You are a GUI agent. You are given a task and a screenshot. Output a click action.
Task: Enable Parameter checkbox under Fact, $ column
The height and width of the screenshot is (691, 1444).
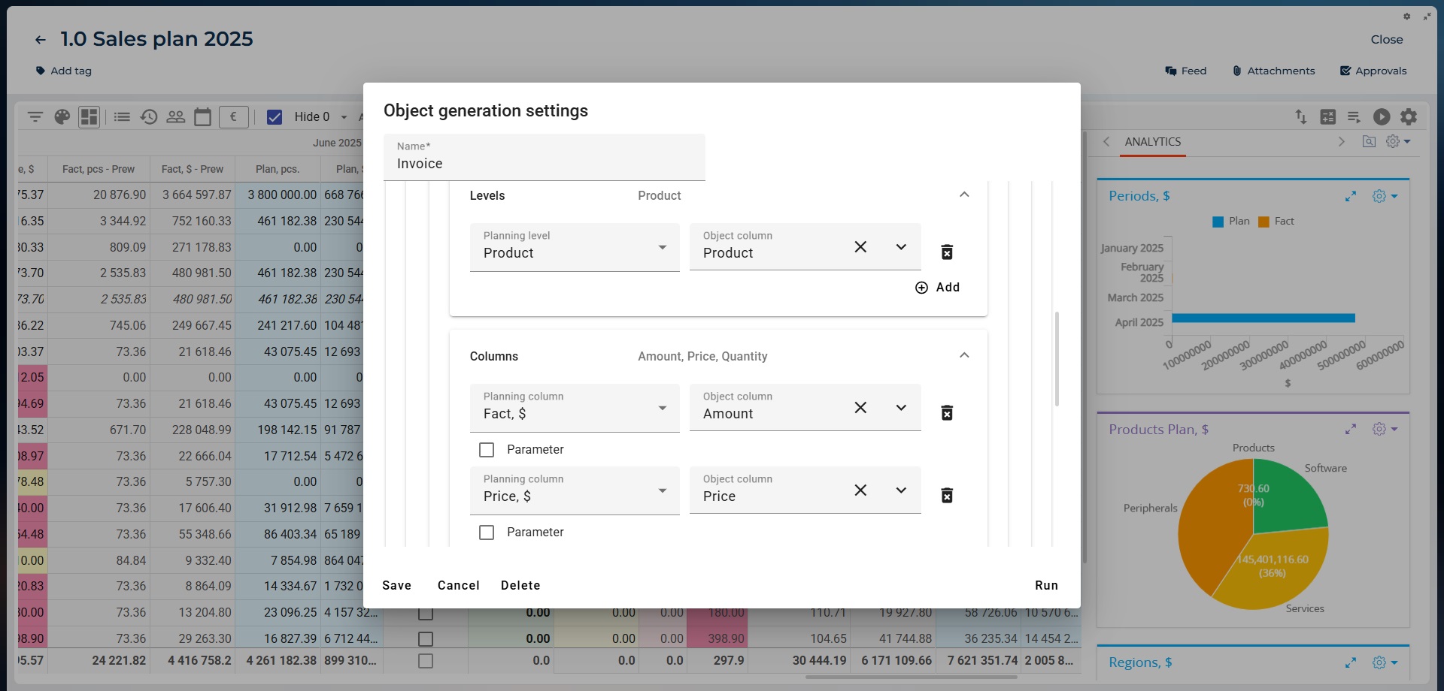pos(487,450)
